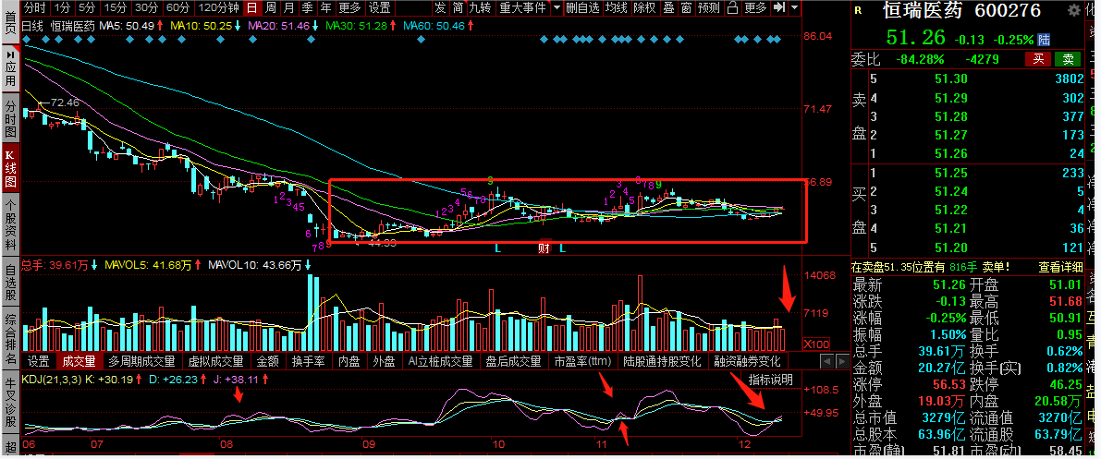Open the 更多 periods menu
Viewport: 1101px width, 459px height.
[x=349, y=7]
